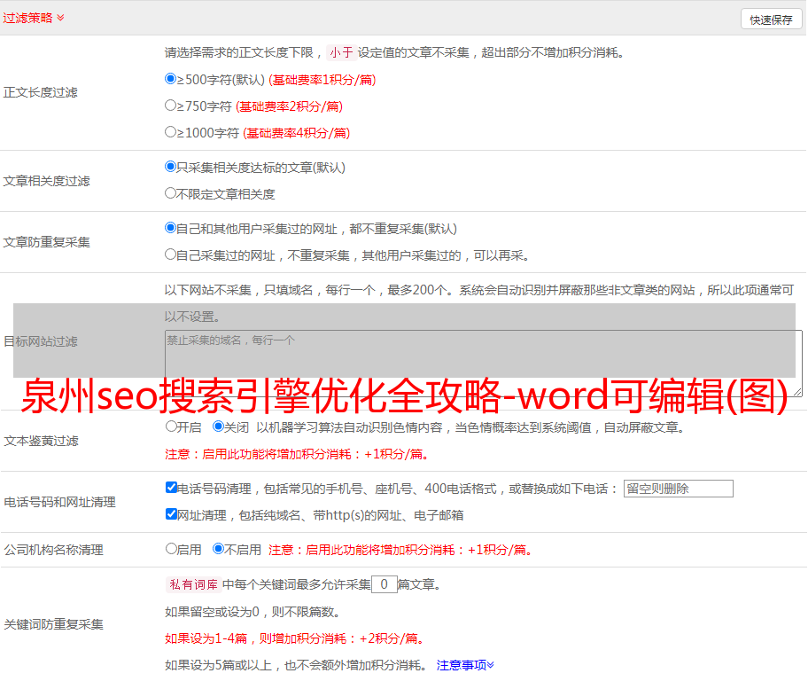
Task: Select 自己和其他用户采集过的网址 no-repeat option
Action: point(171,228)
